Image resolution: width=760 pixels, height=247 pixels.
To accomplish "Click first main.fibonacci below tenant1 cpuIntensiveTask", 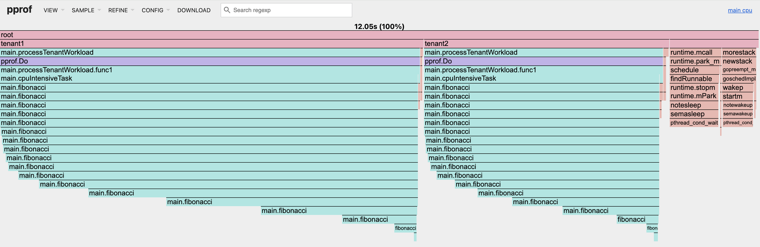I will tap(209, 88).
